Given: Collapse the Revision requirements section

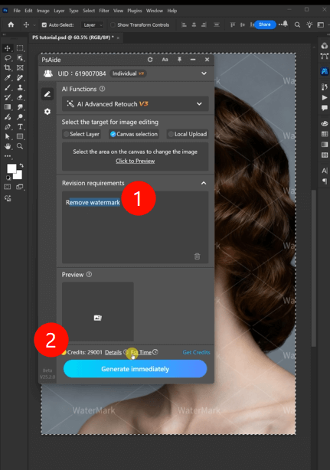Looking at the screenshot, I should click(204, 183).
